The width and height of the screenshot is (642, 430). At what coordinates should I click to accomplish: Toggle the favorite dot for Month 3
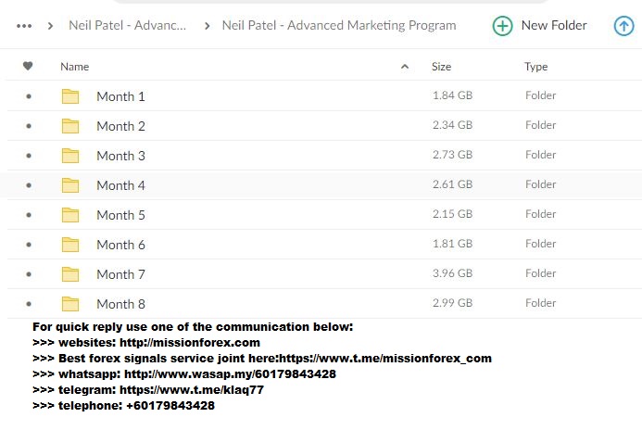click(x=29, y=156)
